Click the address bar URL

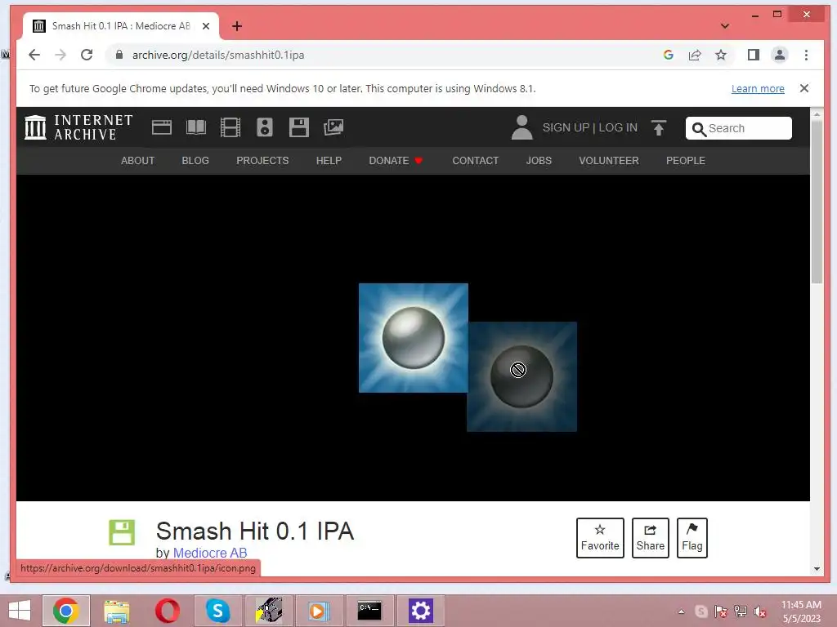coord(218,55)
